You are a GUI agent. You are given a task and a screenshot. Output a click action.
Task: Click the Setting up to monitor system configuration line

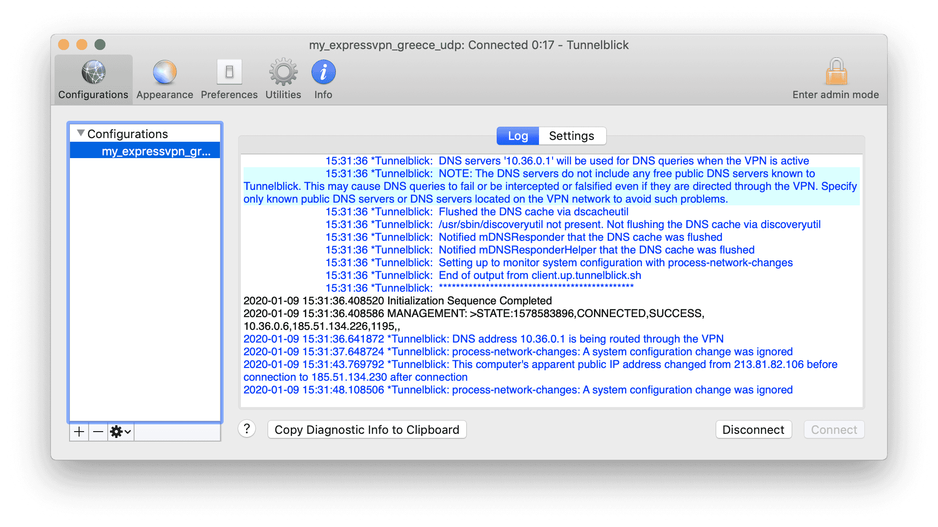559,263
